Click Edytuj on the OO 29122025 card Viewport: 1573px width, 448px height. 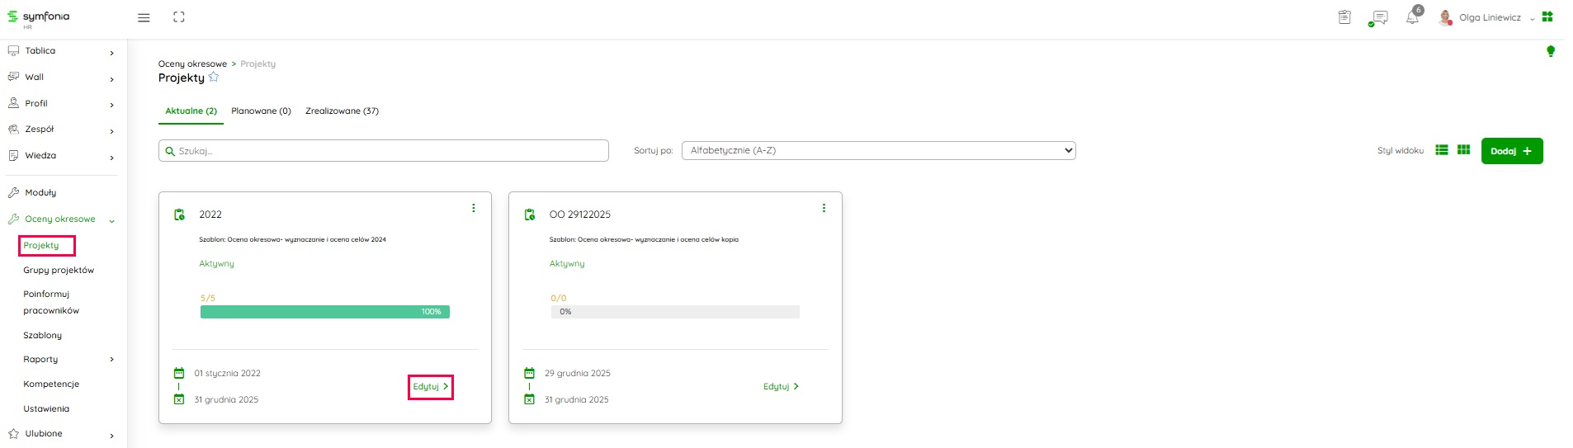coord(780,386)
